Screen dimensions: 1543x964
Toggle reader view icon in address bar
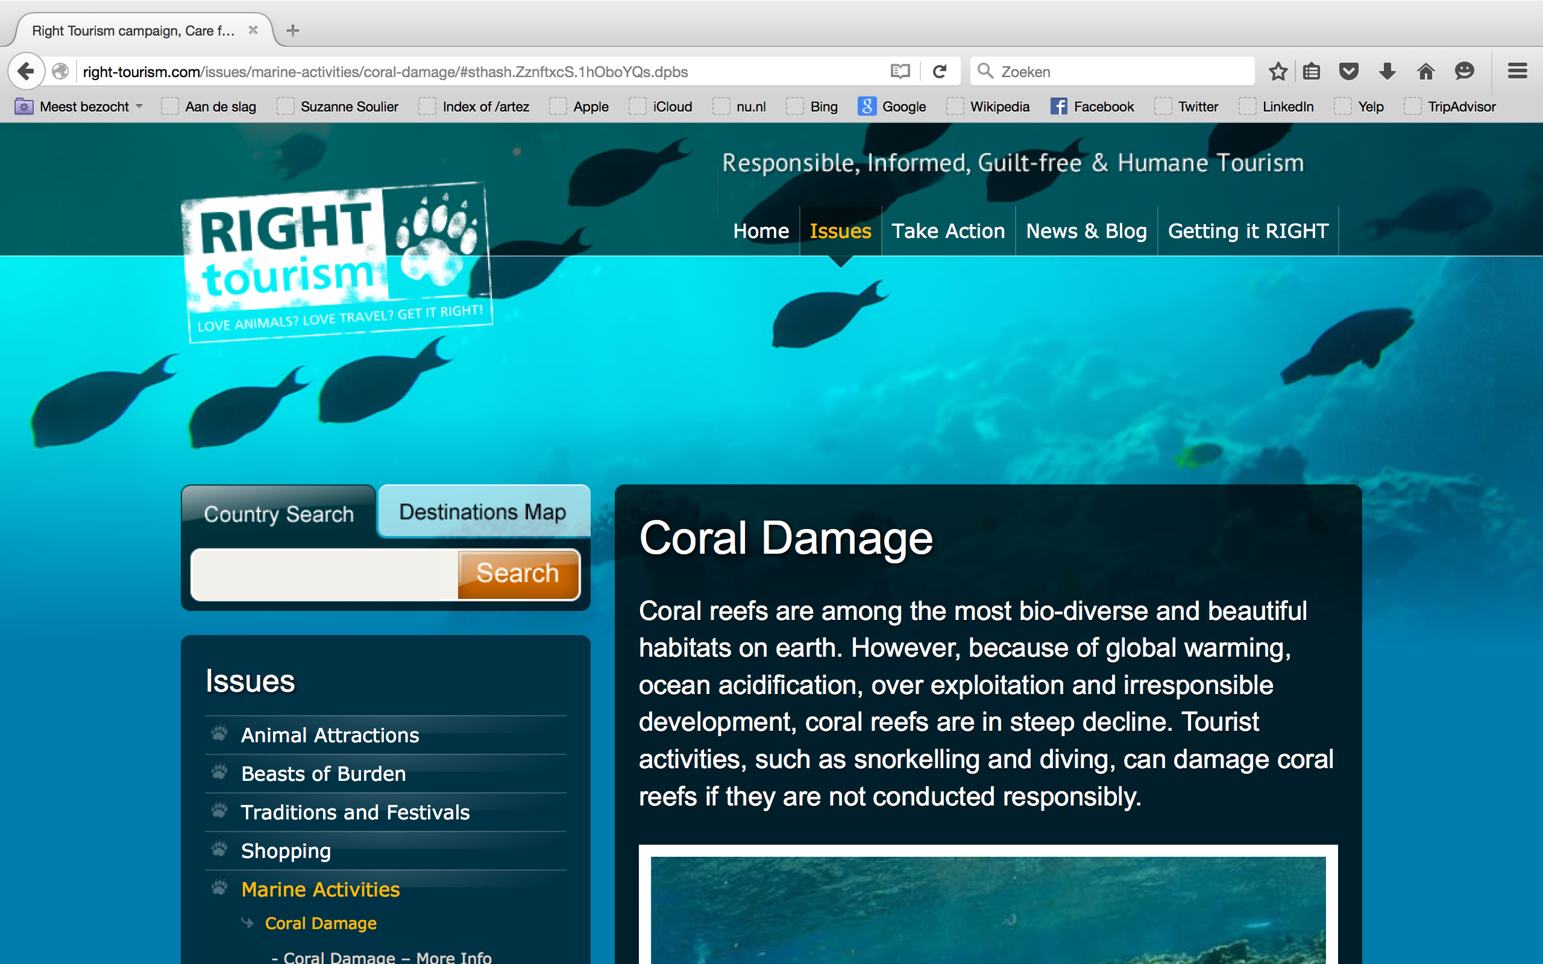click(900, 72)
